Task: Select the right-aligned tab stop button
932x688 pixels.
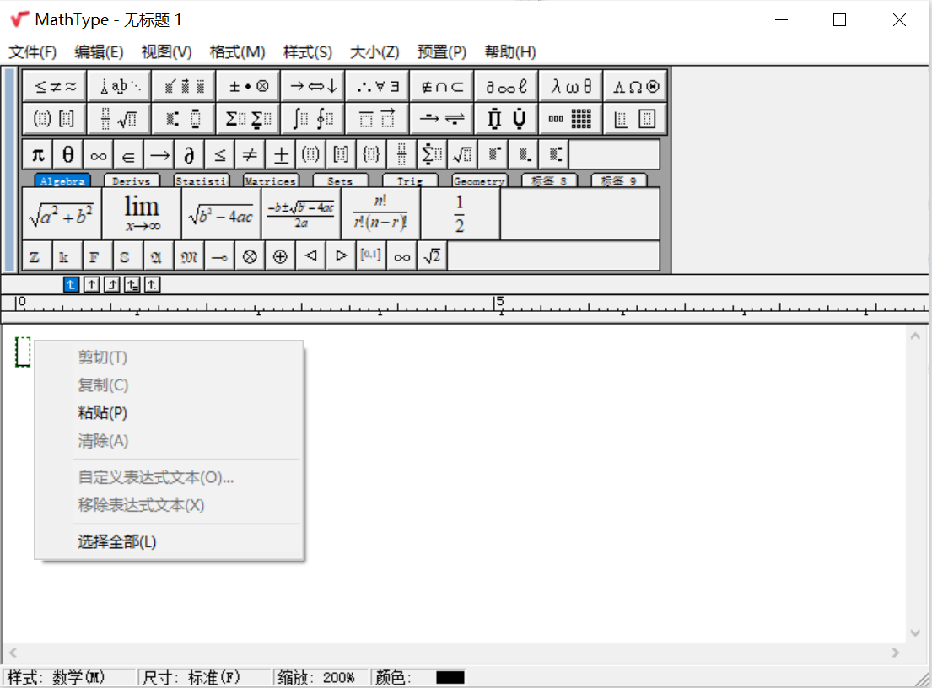Action: pyautogui.click(x=111, y=285)
